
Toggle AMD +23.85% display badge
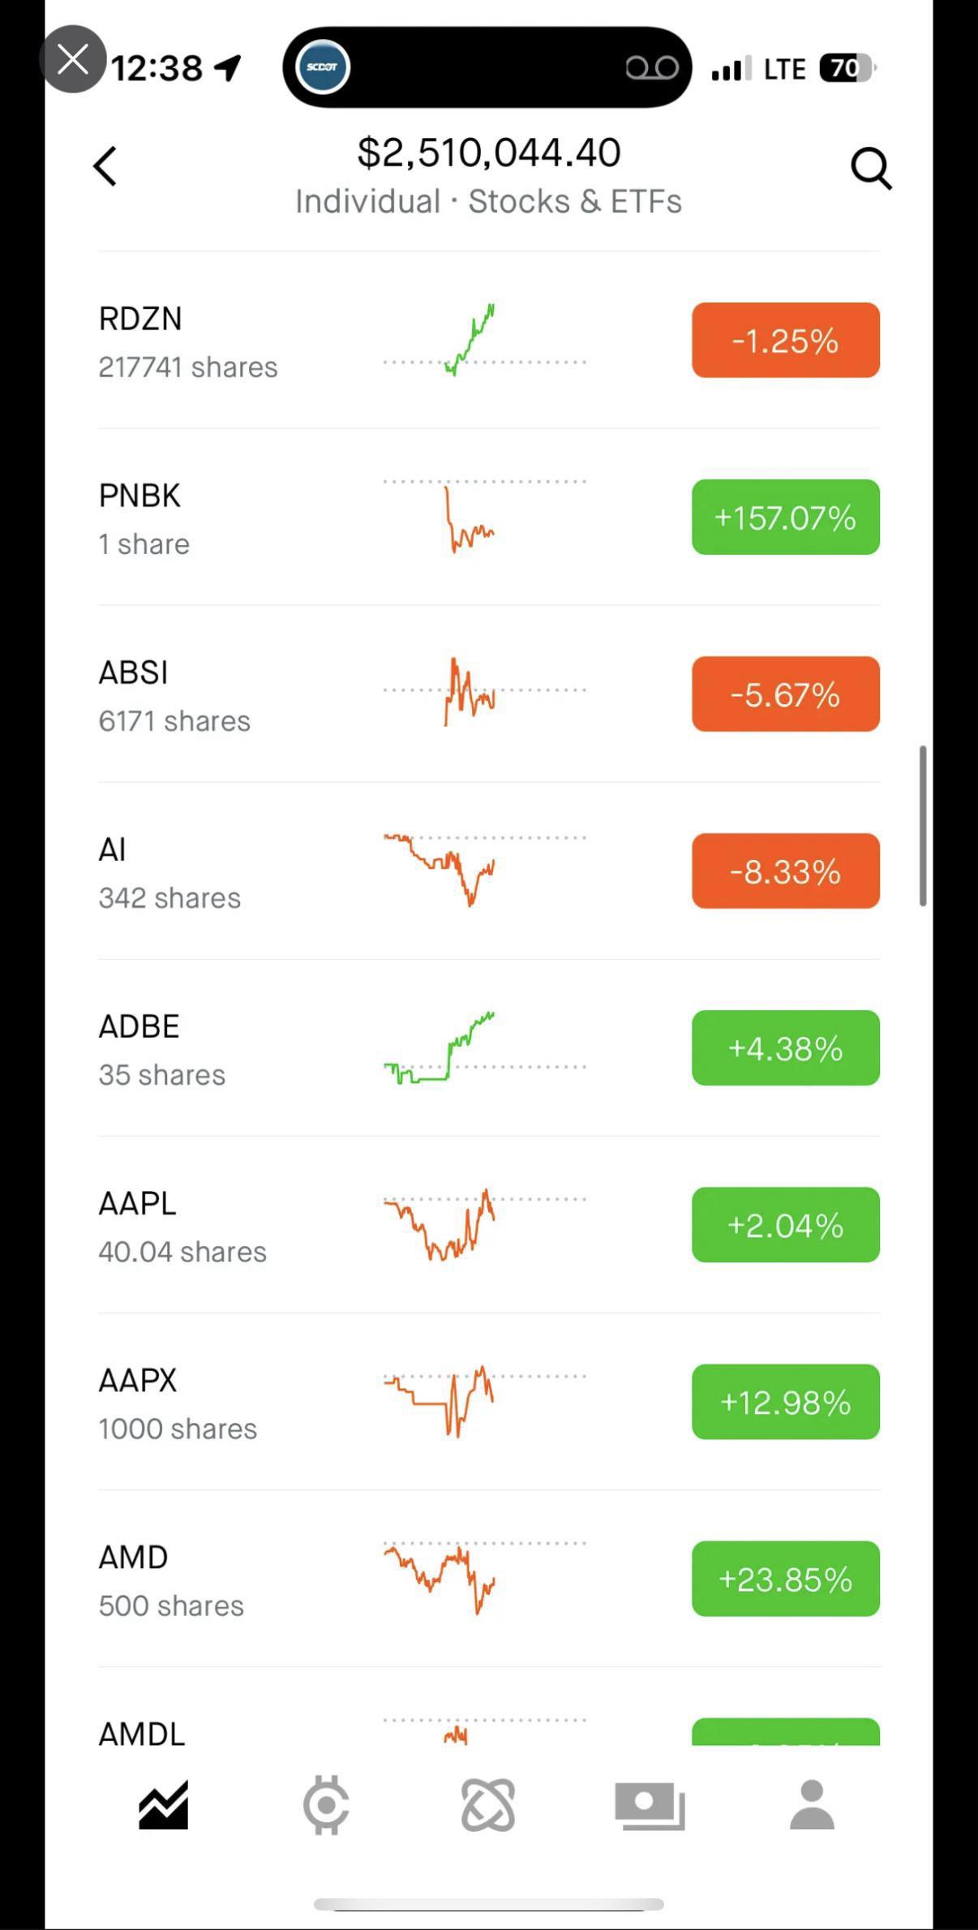tap(785, 1578)
